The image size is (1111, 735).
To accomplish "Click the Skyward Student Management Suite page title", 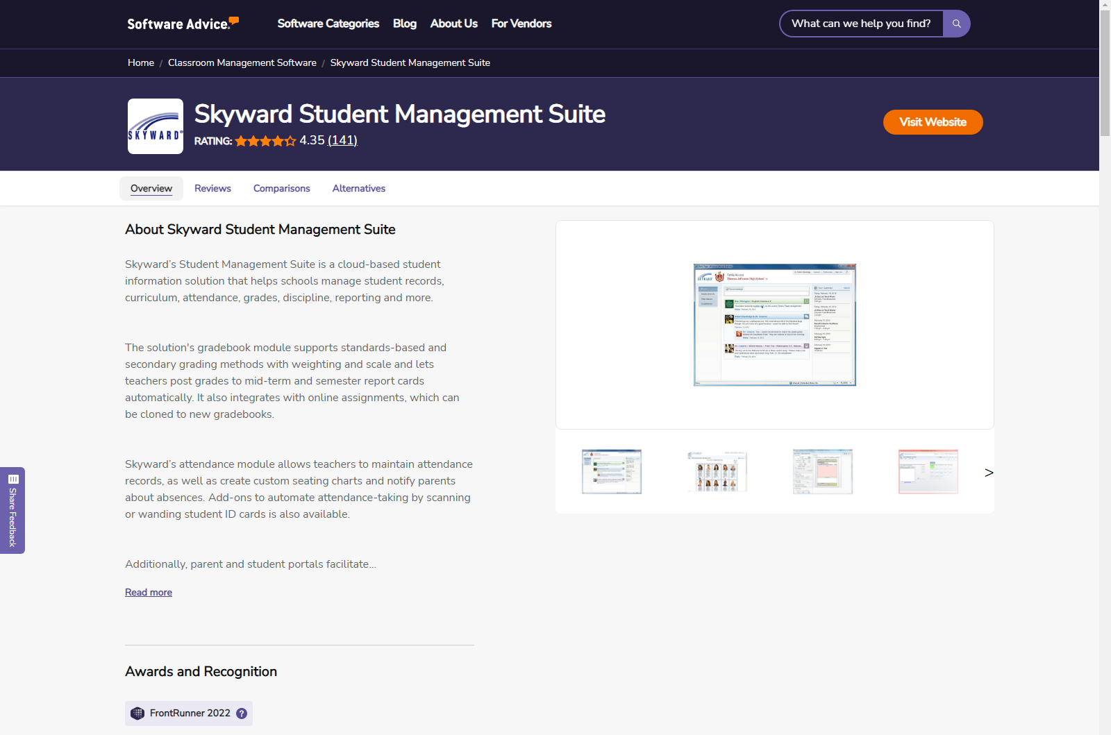I will pyautogui.click(x=400, y=115).
